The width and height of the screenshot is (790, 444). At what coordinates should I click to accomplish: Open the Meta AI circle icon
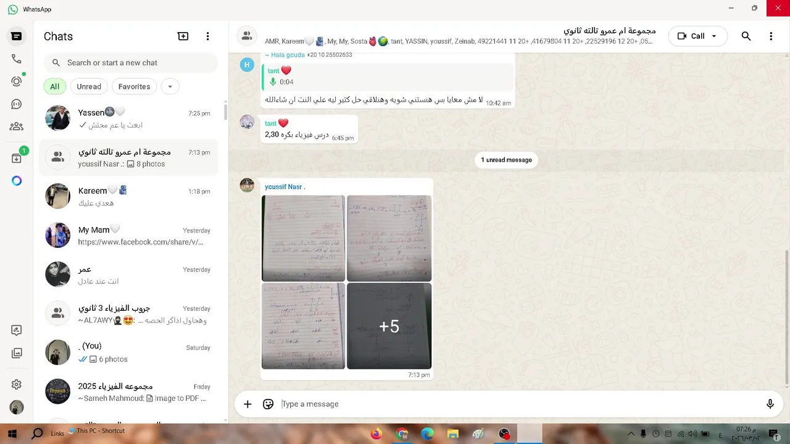(17, 181)
